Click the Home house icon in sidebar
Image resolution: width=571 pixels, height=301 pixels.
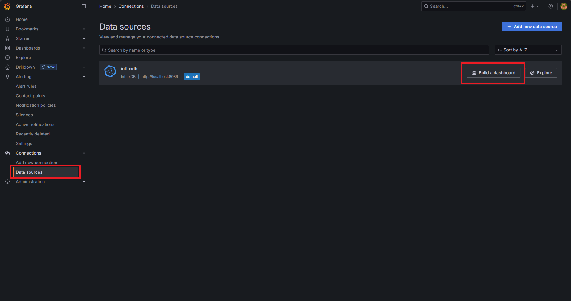(7, 19)
